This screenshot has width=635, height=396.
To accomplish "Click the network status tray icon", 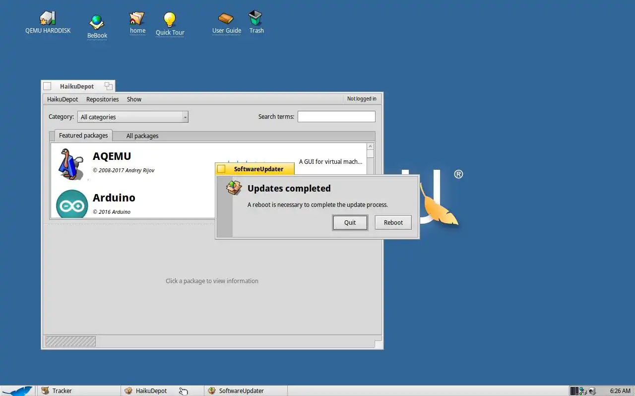I will pos(583,391).
